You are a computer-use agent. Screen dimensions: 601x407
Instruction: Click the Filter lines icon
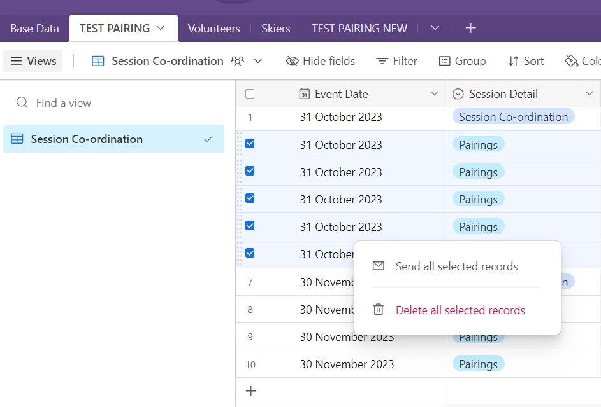coord(382,61)
